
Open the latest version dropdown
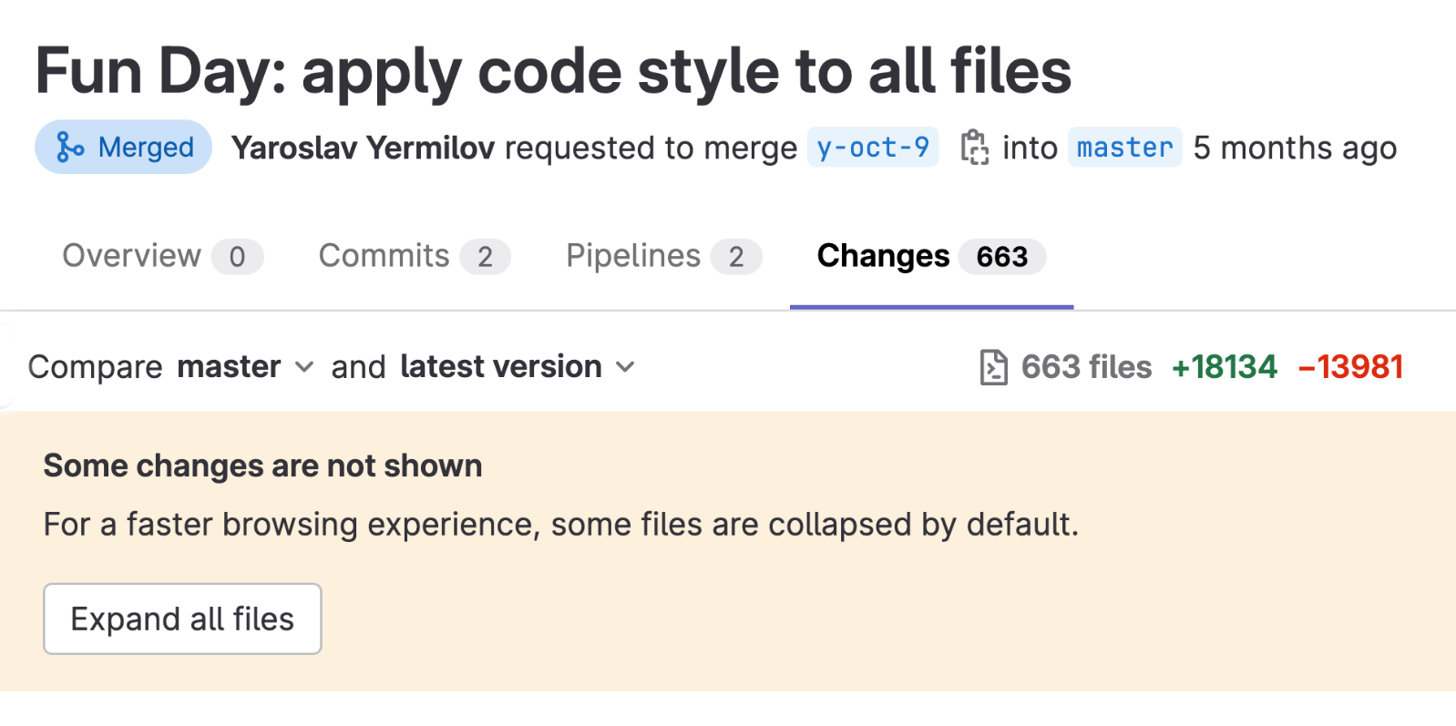point(517,367)
